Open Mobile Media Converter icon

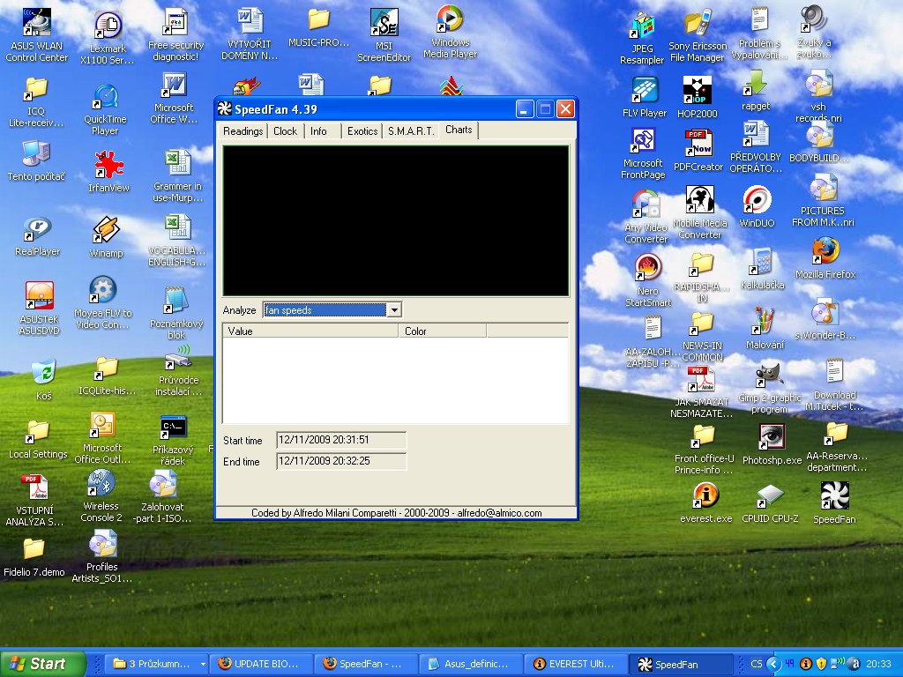699,212
